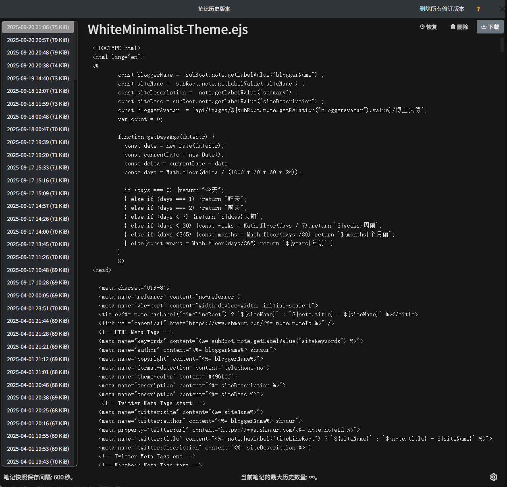
Task: Click the code preview vertical scrollbar
Action: [x=502, y=44]
